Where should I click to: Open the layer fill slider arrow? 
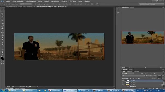coord(163,78)
